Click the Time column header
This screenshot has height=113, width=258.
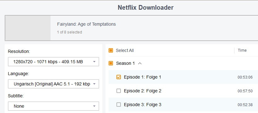point(242,50)
